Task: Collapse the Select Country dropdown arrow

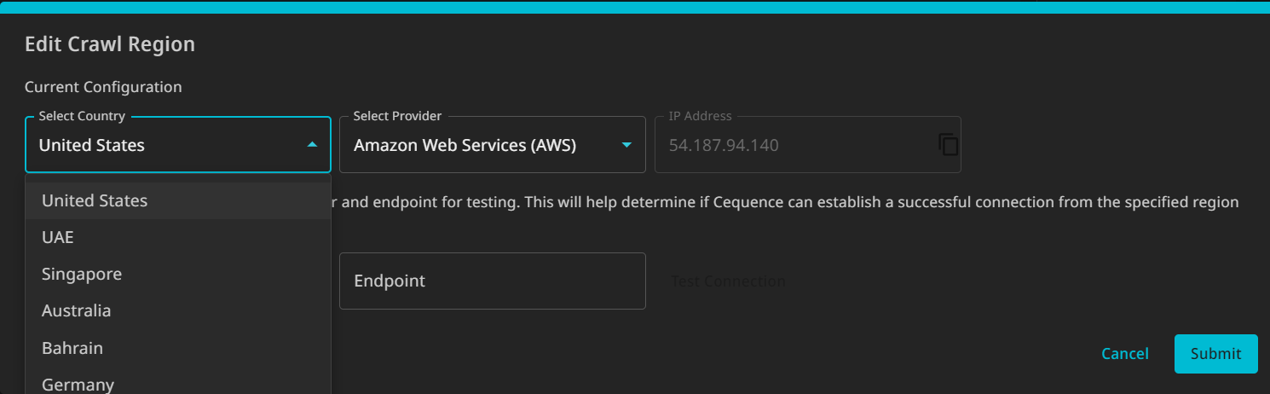Action: click(312, 145)
